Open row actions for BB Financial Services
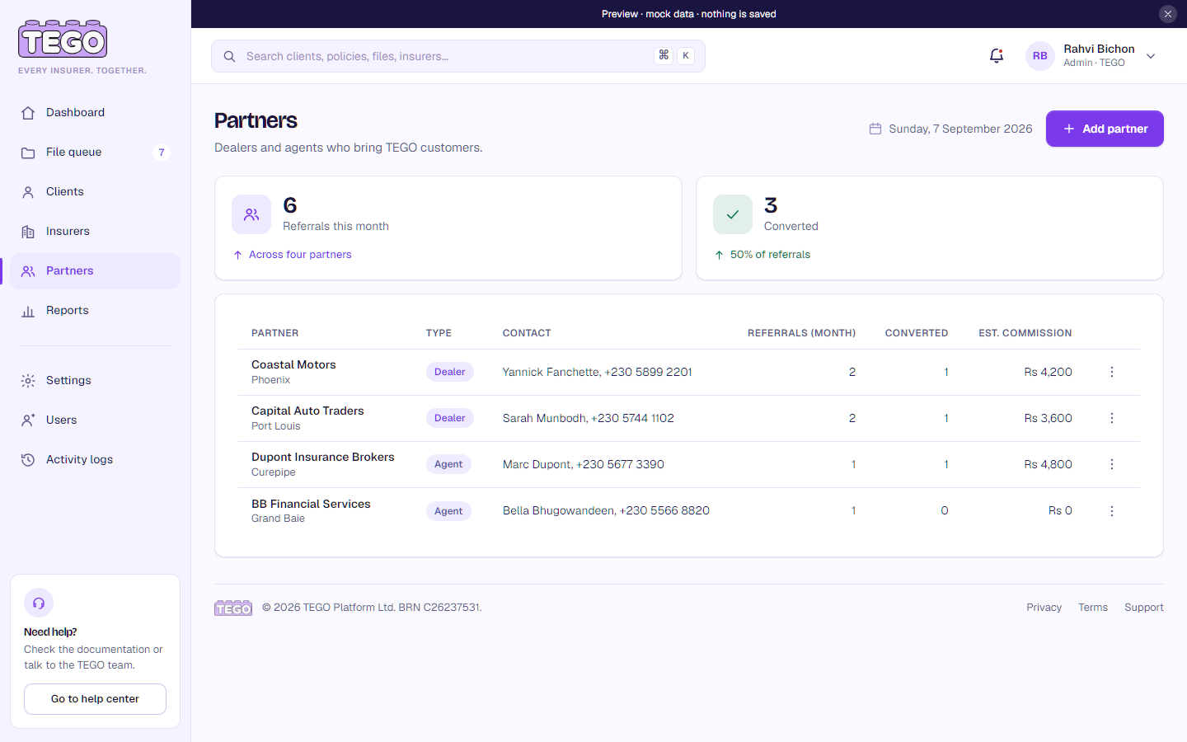This screenshot has height=742, width=1187. [x=1112, y=511]
